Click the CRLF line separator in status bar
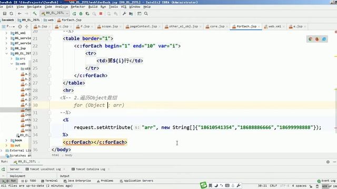 [x=273, y=186]
